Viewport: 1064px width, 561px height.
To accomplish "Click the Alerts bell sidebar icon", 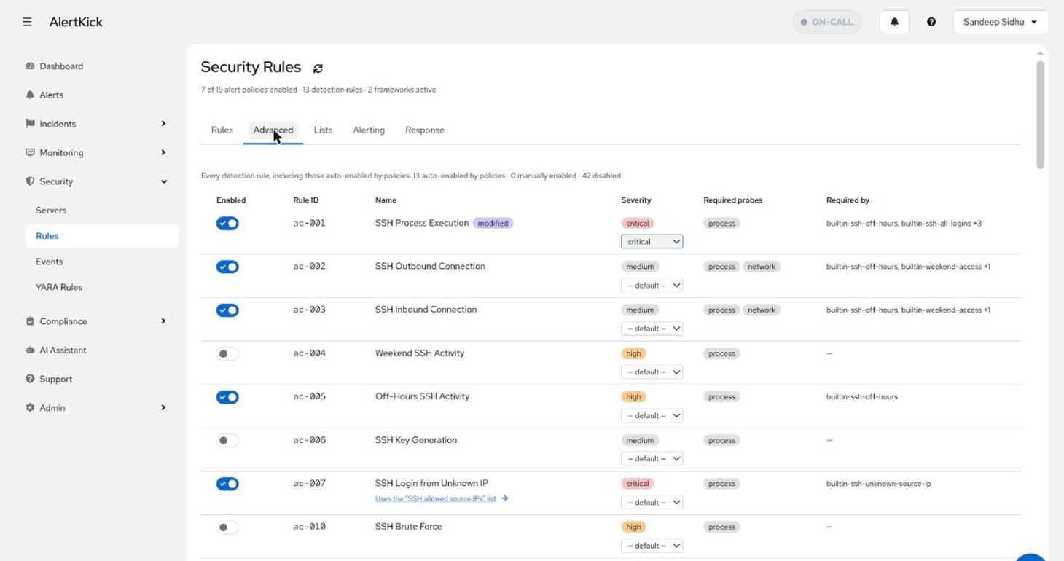I will point(30,95).
